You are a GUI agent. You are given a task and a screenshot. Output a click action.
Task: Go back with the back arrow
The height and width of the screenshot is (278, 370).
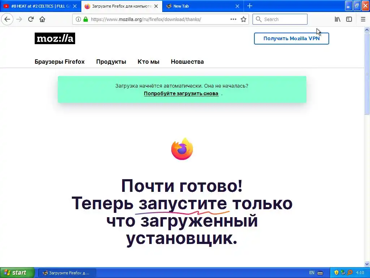7,20
